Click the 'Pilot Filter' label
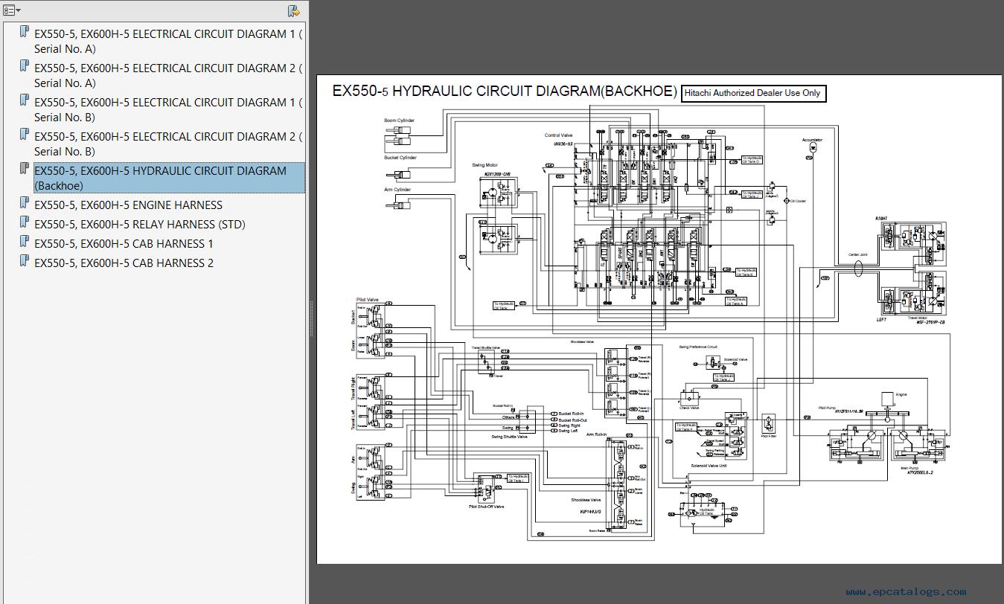 (769, 436)
